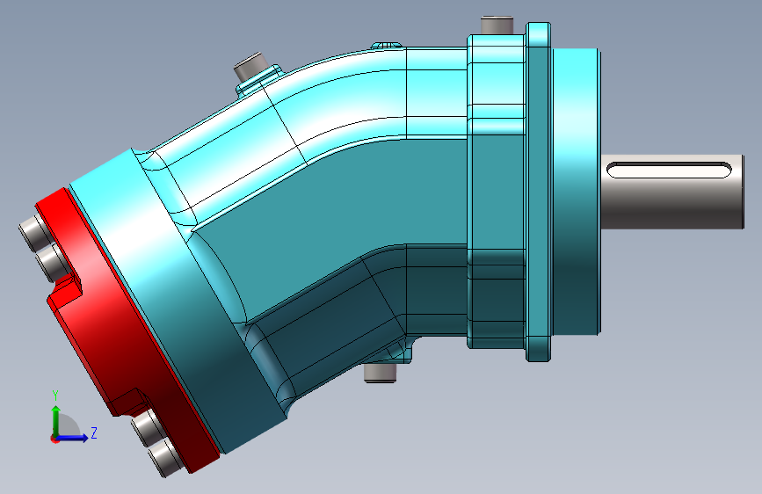Image resolution: width=762 pixels, height=494 pixels.
Task: Select the gray plug on the angled housing top
Action: click(x=250, y=68)
